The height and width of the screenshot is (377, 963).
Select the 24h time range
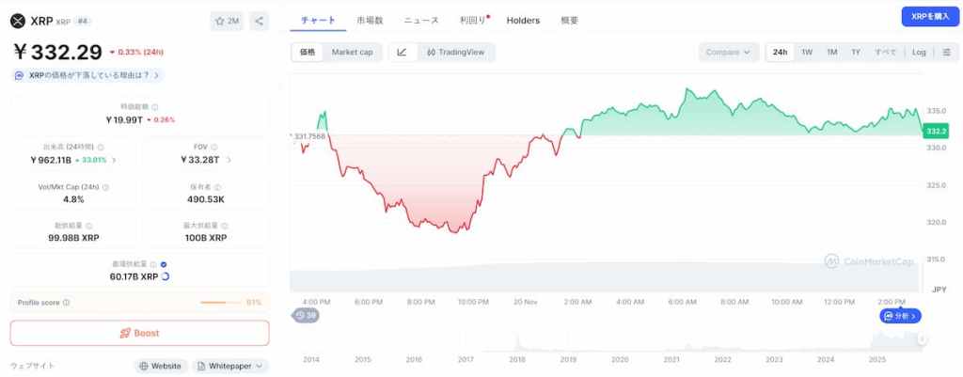coord(780,53)
